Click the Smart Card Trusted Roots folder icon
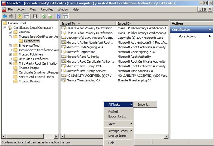Image resolution: width=214 pixels, height=146 pixels. tap(15, 77)
